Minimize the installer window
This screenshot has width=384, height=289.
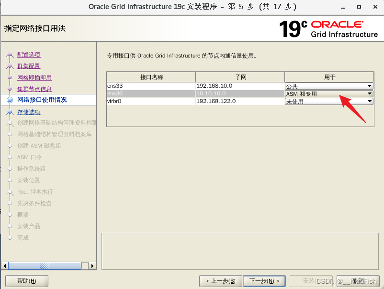(343, 7)
